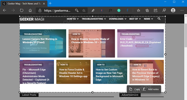This screenshot has width=187, height=100.
Task: Open the Grammarly extension
Action: click(x=119, y=10)
